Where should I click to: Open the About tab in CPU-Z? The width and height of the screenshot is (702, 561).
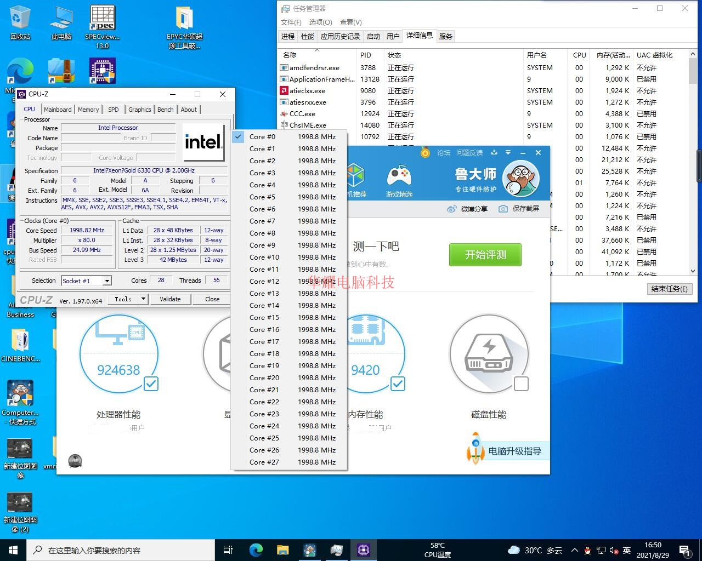[x=189, y=110]
